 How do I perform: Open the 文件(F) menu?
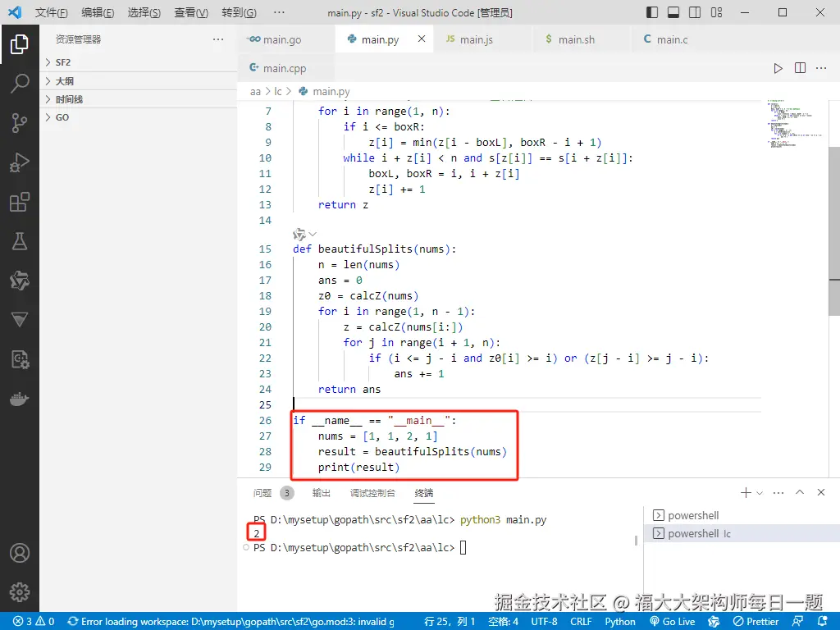click(x=52, y=12)
